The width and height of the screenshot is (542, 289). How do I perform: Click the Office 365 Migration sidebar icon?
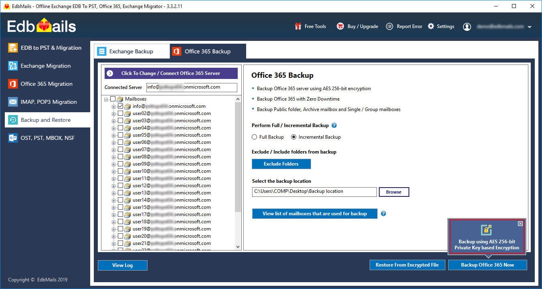point(13,84)
